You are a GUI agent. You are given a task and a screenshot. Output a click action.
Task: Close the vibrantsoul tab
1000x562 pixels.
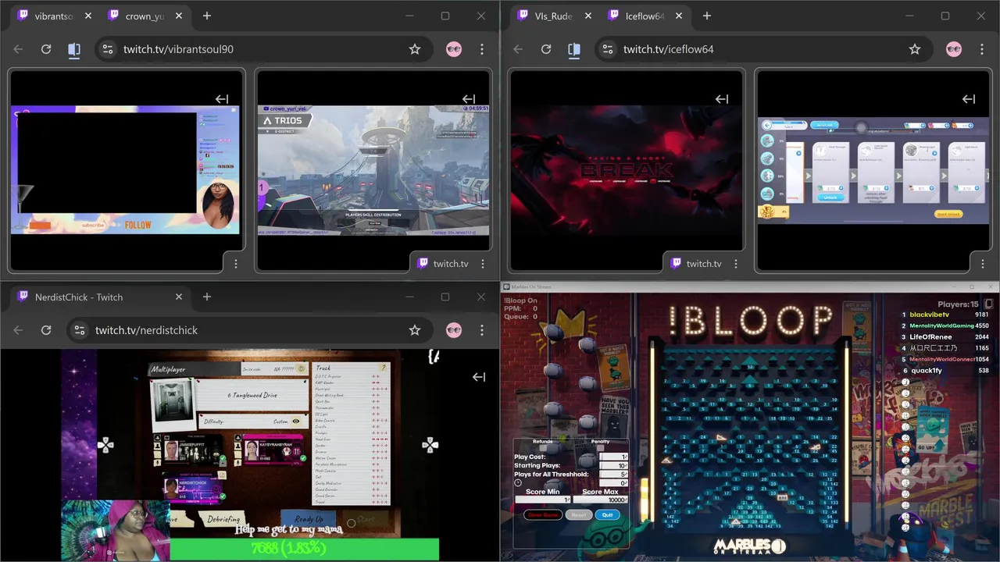click(x=88, y=16)
